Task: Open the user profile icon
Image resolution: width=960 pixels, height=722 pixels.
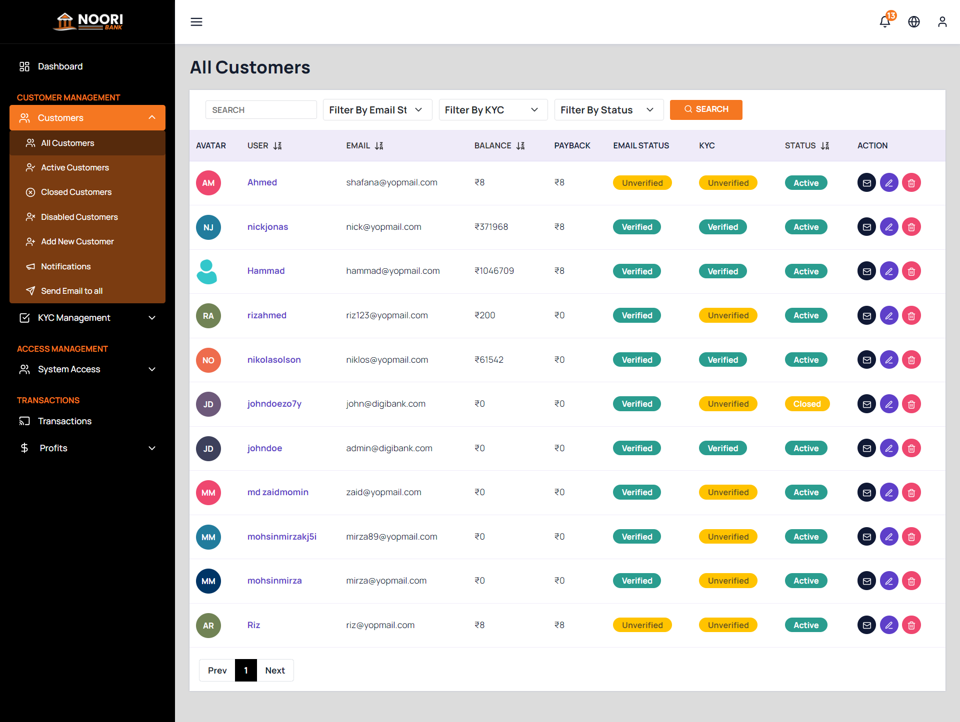Action: [x=942, y=22]
